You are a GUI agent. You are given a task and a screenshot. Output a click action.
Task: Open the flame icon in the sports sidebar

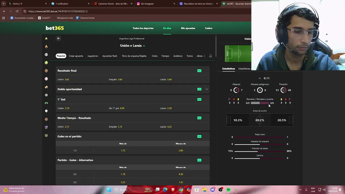tap(46, 47)
